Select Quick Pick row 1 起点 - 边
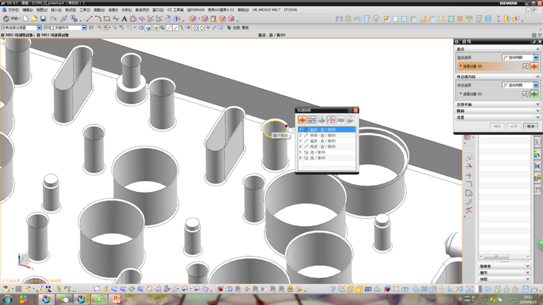543x305 pixels. click(327, 129)
